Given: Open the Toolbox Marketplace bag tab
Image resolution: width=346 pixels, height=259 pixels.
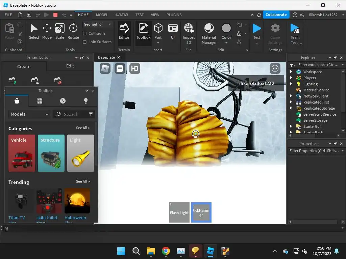Looking at the screenshot, I should pyautogui.click(x=17, y=101).
